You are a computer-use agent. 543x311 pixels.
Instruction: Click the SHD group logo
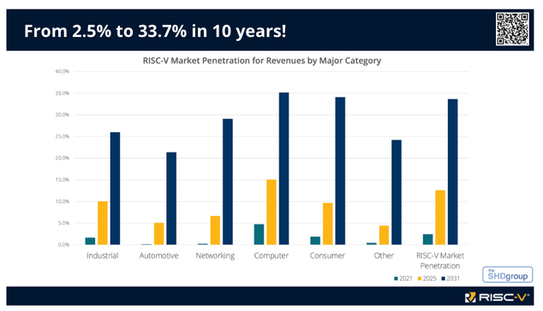click(507, 275)
